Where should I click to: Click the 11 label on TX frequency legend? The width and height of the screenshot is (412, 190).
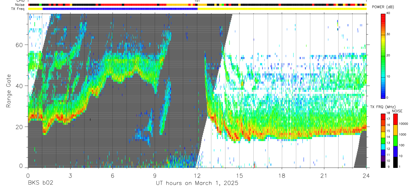[x=388, y=155]
